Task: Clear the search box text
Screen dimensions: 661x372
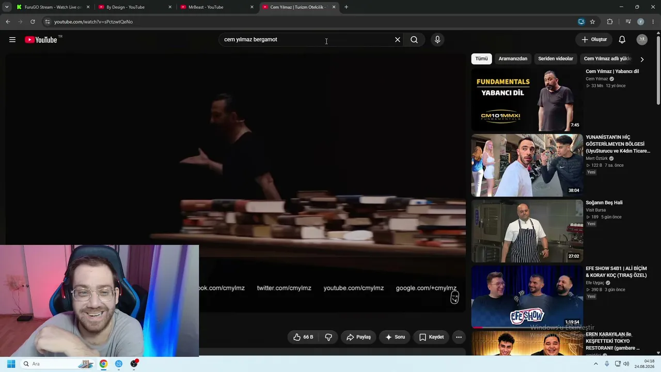Action: point(398,40)
